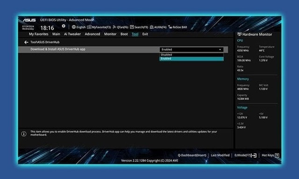Click the EzMode(F7) label
The image size is (299, 179).
pyautogui.click(x=242, y=155)
